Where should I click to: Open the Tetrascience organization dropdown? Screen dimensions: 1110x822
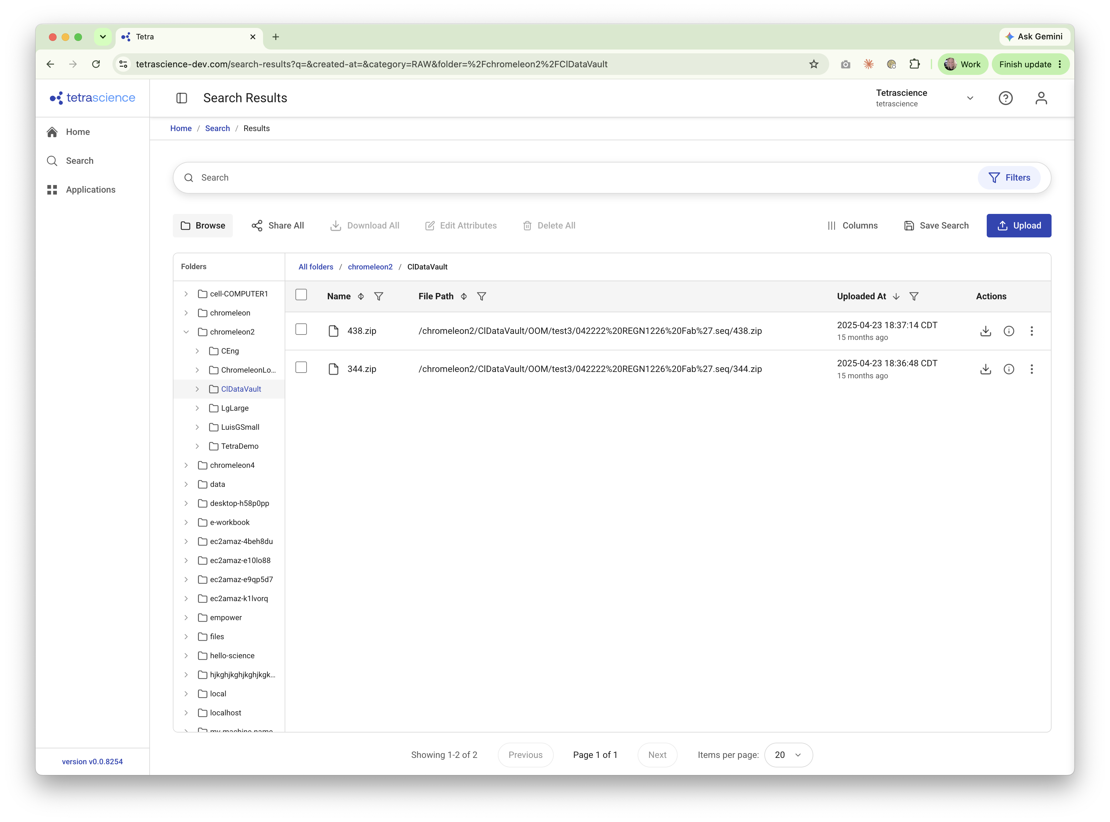[924, 98]
